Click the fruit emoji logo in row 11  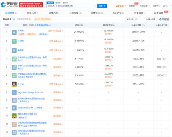14,116
